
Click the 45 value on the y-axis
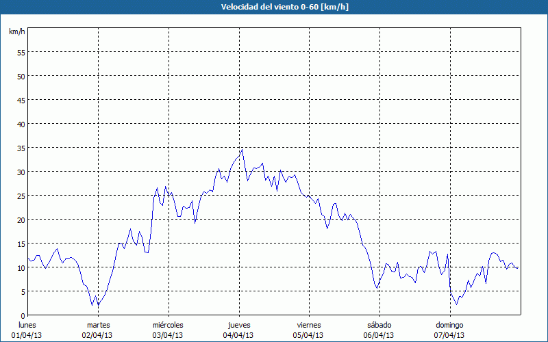[x=21, y=100]
